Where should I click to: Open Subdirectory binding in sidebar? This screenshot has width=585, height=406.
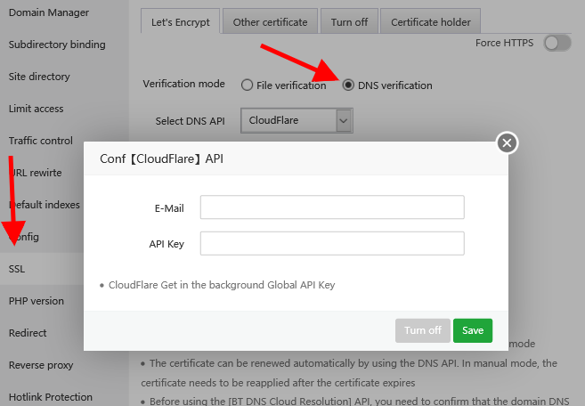(57, 45)
